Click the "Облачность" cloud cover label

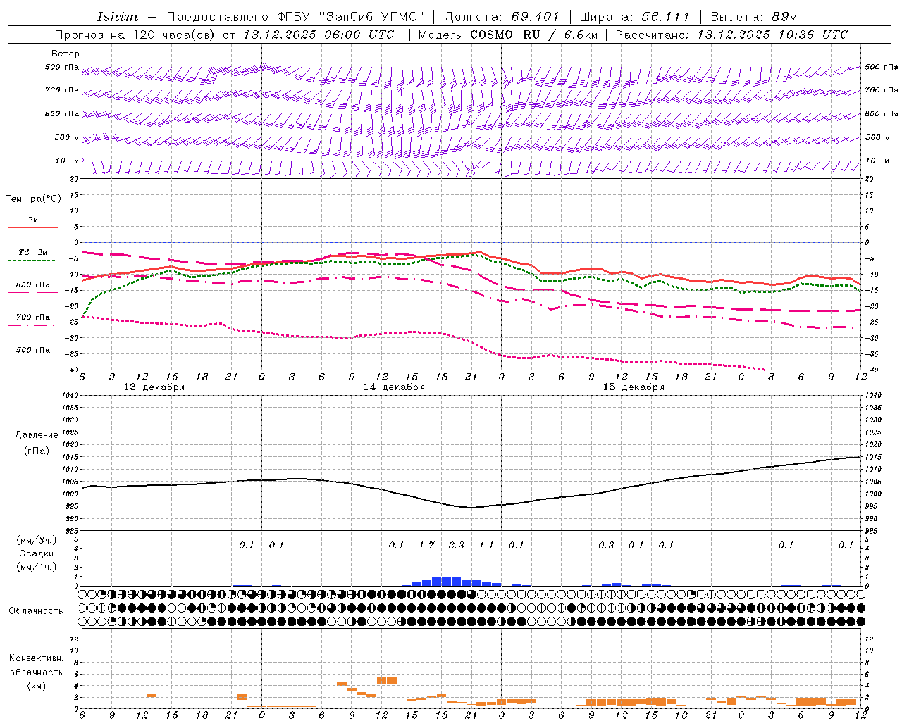[36, 611]
